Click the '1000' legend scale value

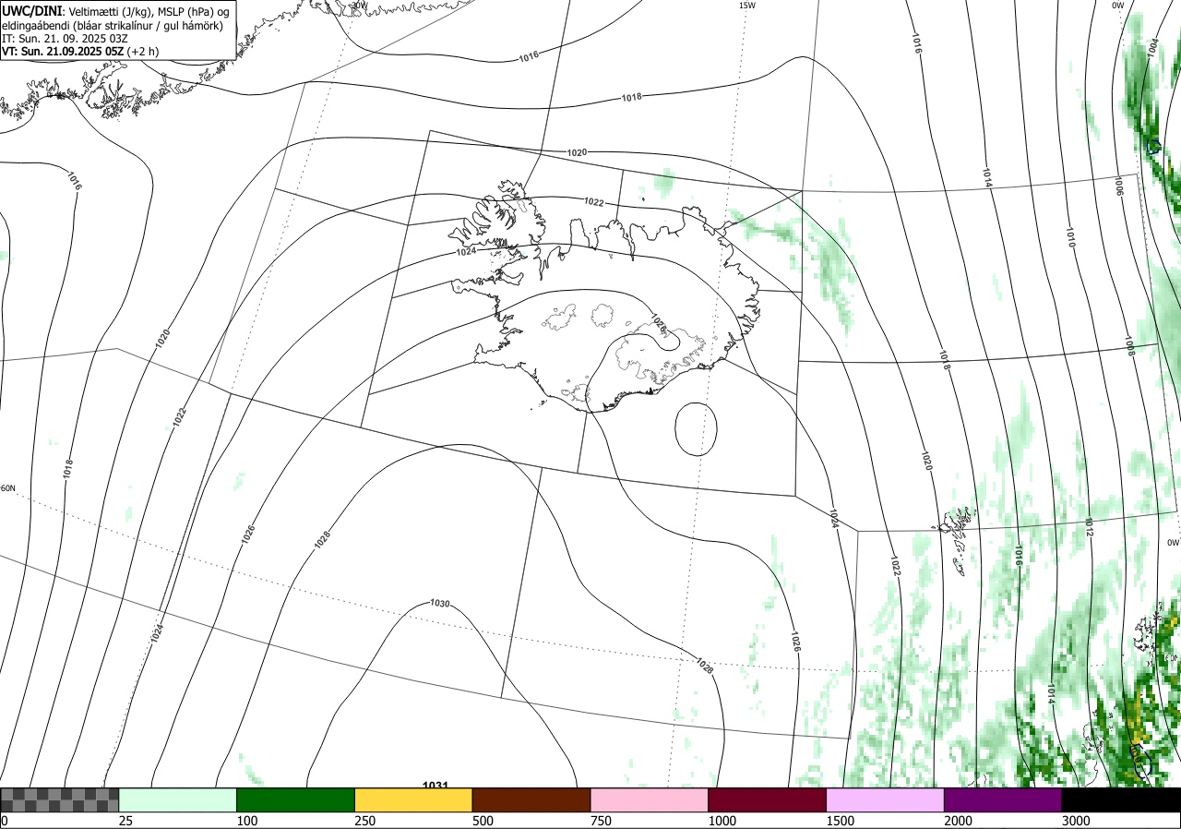point(722,821)
